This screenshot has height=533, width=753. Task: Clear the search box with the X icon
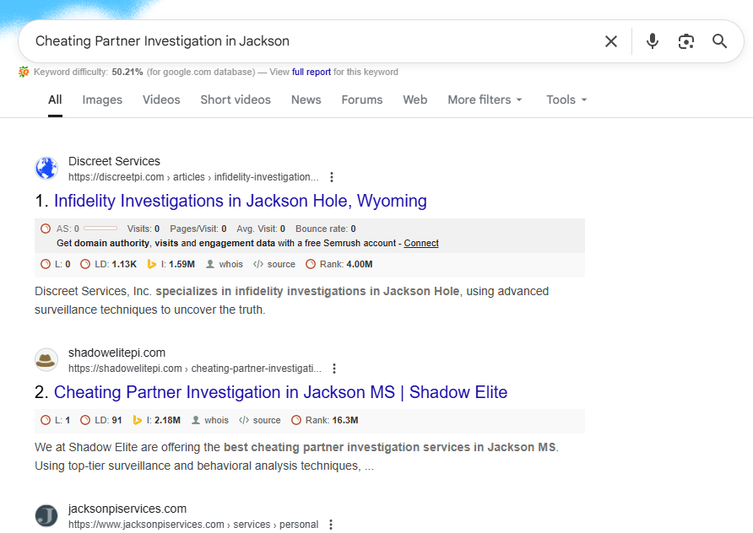coord(611,41)
